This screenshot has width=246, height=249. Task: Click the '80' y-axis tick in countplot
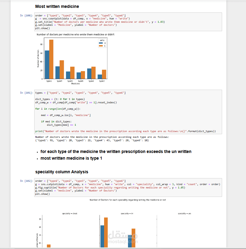pos(41,45)
